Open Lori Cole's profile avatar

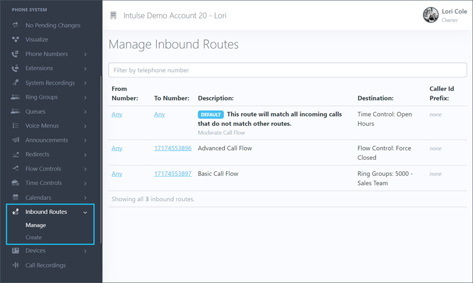431,15
